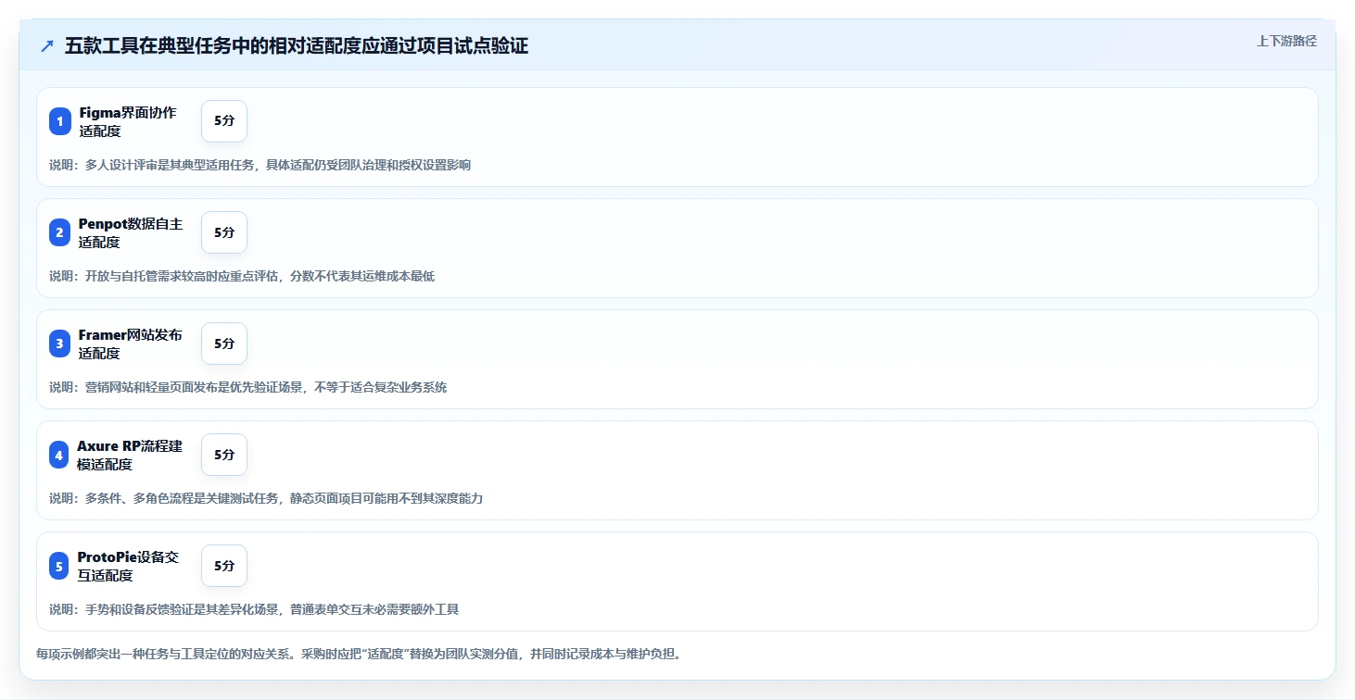
Task: Click the note starting 说明：多条件、多角色流程
Action: click(x=266, y=498)
